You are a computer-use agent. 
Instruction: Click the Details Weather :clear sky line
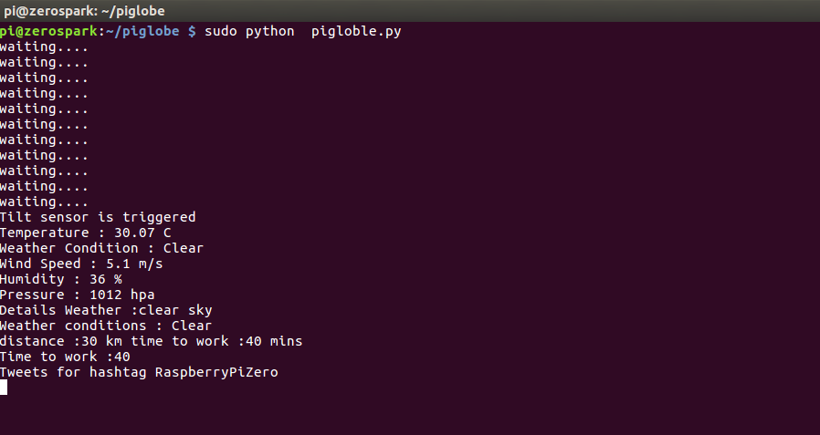(x=106, y=310)
